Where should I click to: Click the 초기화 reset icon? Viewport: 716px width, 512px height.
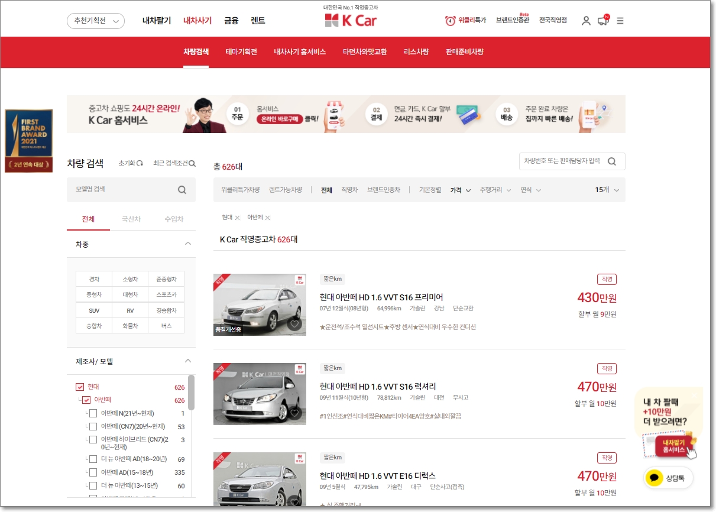click(x=140, y=164)
